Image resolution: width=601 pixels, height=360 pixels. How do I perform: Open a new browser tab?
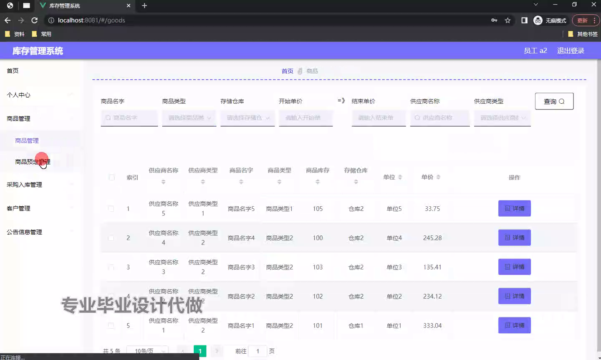(x=144, y=5)
